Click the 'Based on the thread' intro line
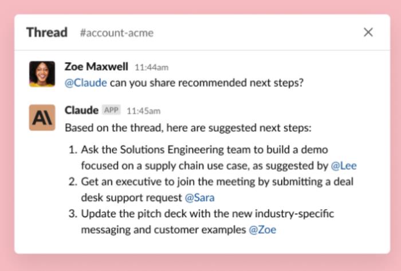The height and width of the screenshot is (271, 401). click(x=188, y=128)
